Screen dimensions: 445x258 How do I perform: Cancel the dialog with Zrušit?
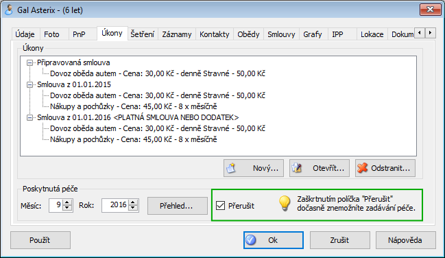[339, 240]
